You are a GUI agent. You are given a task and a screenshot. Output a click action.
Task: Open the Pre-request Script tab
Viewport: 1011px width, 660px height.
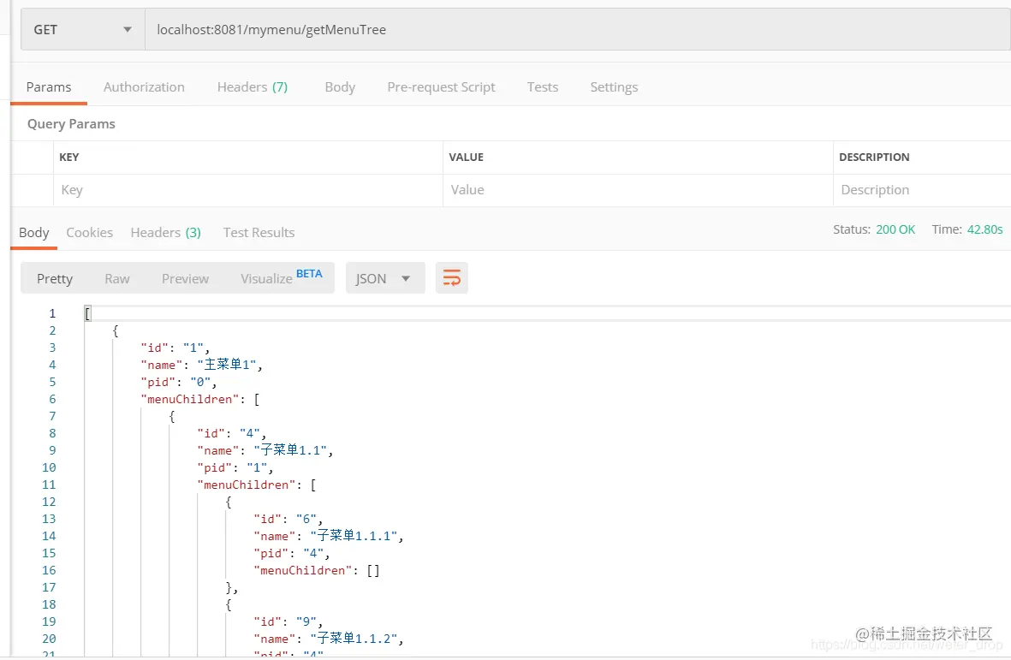441,87
